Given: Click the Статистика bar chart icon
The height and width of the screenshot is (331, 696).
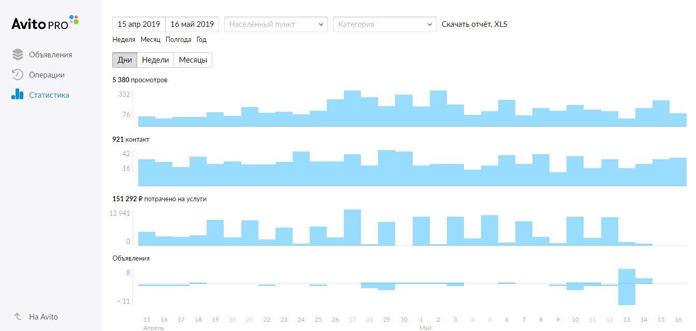Looking at the screenshot, I should coord(18,94).
